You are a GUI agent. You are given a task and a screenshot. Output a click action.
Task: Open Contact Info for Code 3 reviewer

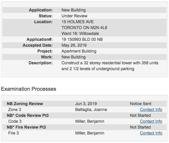click(x=151, y=121)
